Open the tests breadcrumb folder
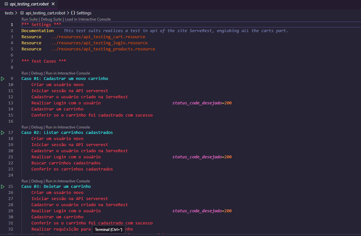 point(9,13)
